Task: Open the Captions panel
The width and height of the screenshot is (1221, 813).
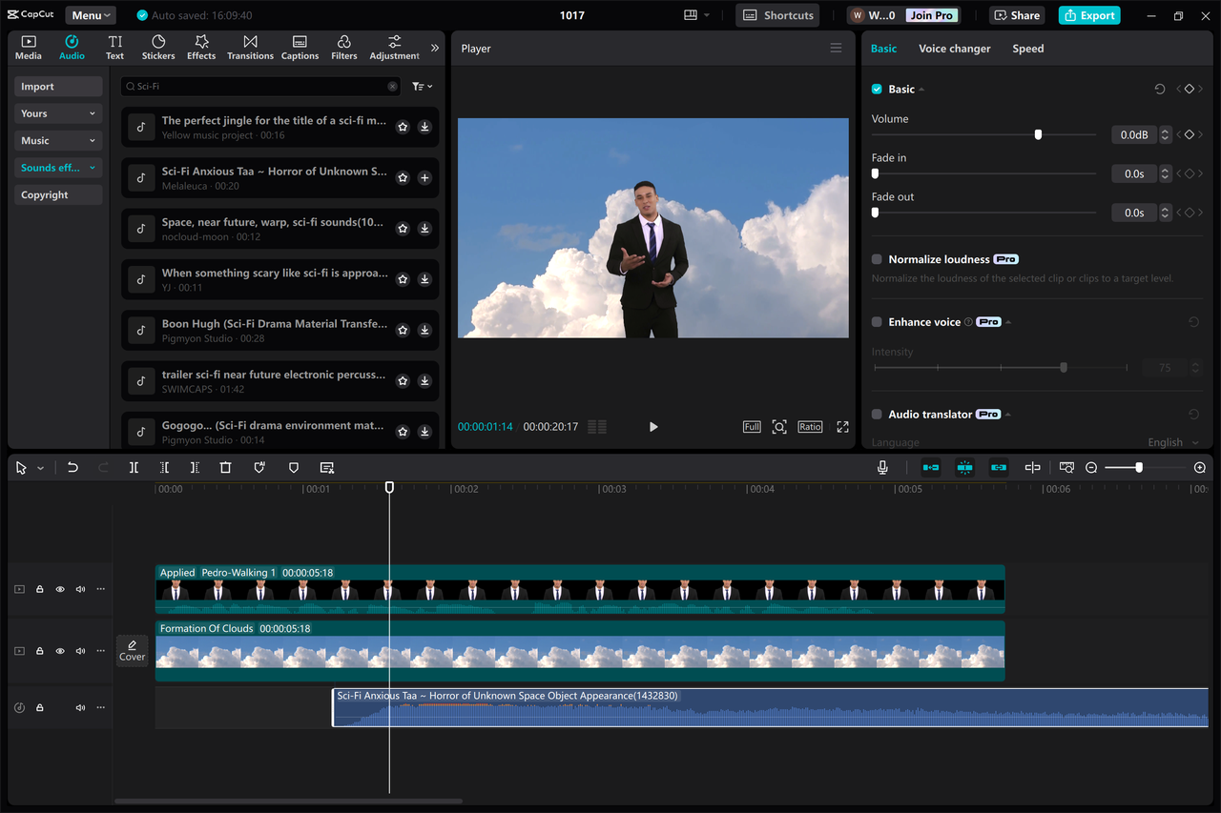Action: tap(300, 47)
